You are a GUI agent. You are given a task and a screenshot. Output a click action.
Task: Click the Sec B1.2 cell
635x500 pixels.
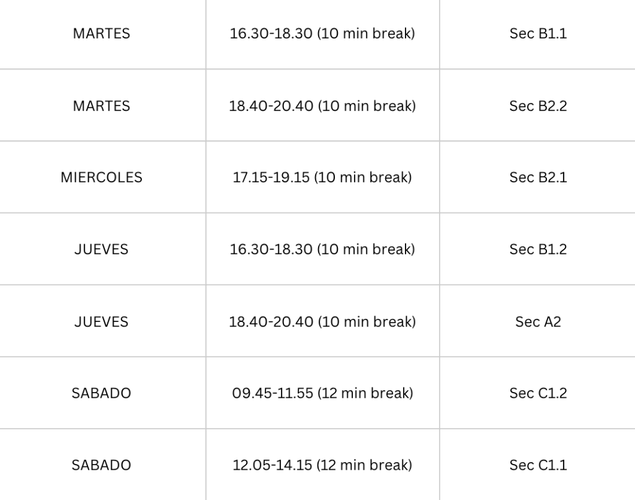(x=538, y=249)
